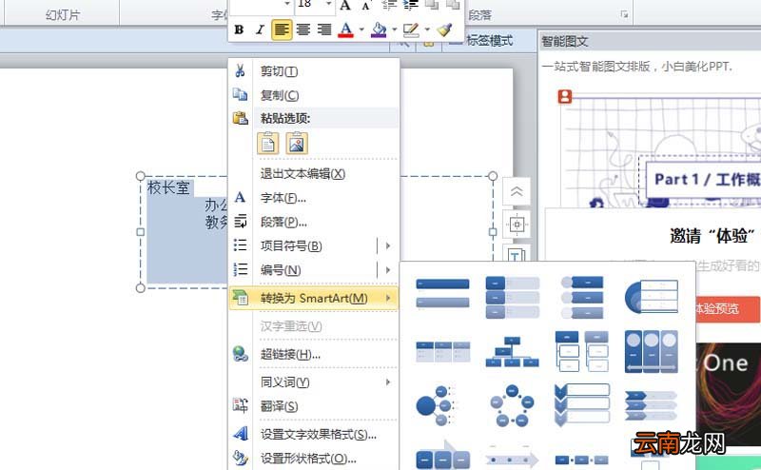The height and width of the screenshot is (470, 761).
Task: Select the arrow timeline SmartArt layout
Action: pos(512,458)
